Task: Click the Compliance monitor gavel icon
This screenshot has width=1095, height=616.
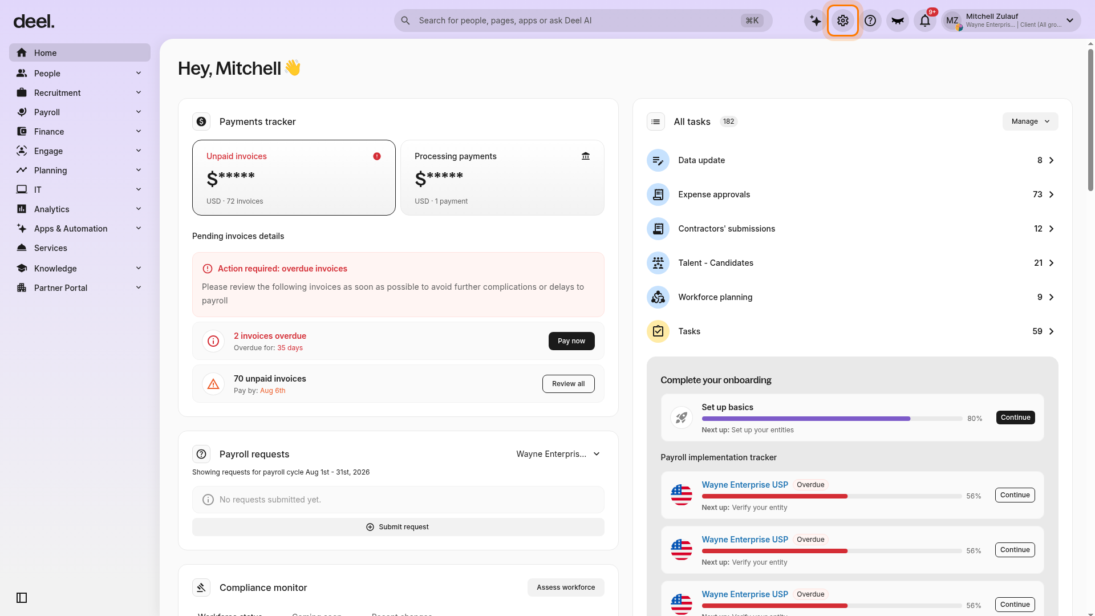Action: point(201,587)
